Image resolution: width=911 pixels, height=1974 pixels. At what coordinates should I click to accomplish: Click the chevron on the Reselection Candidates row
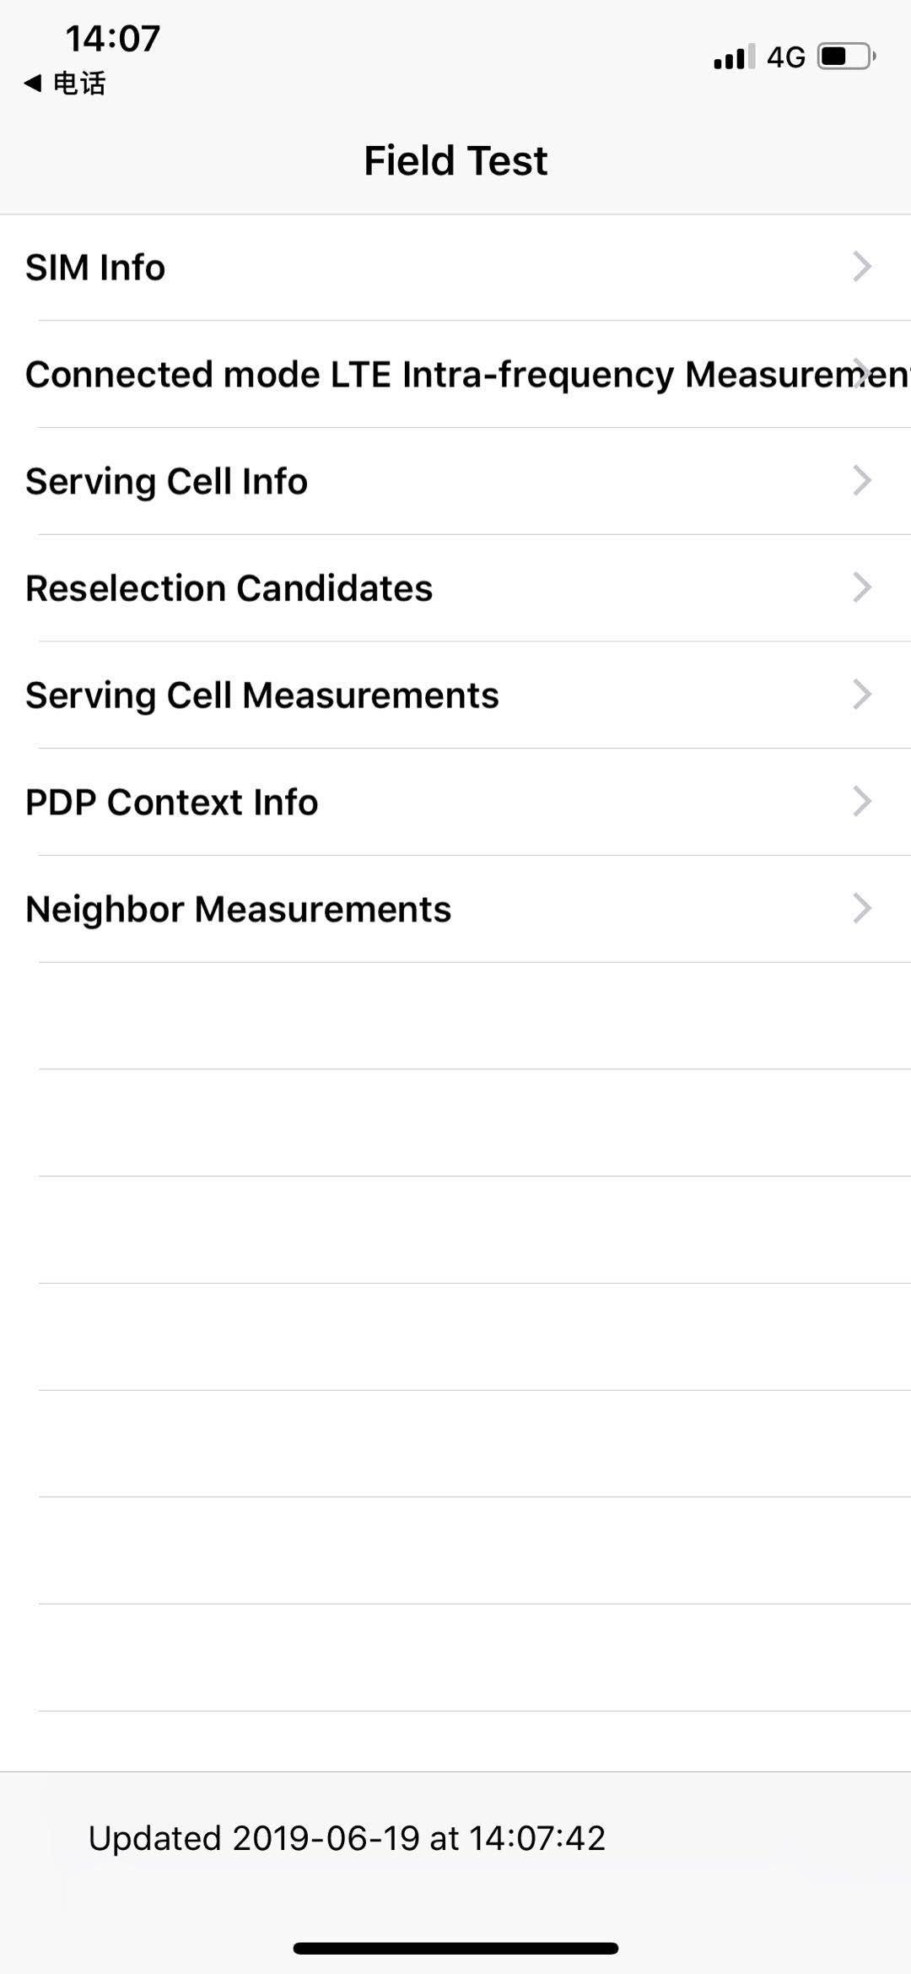pos(861,587)
